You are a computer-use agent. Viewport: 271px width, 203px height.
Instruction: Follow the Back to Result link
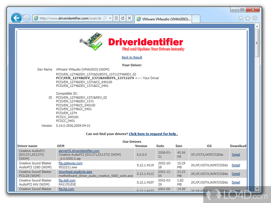pos(132,57)
